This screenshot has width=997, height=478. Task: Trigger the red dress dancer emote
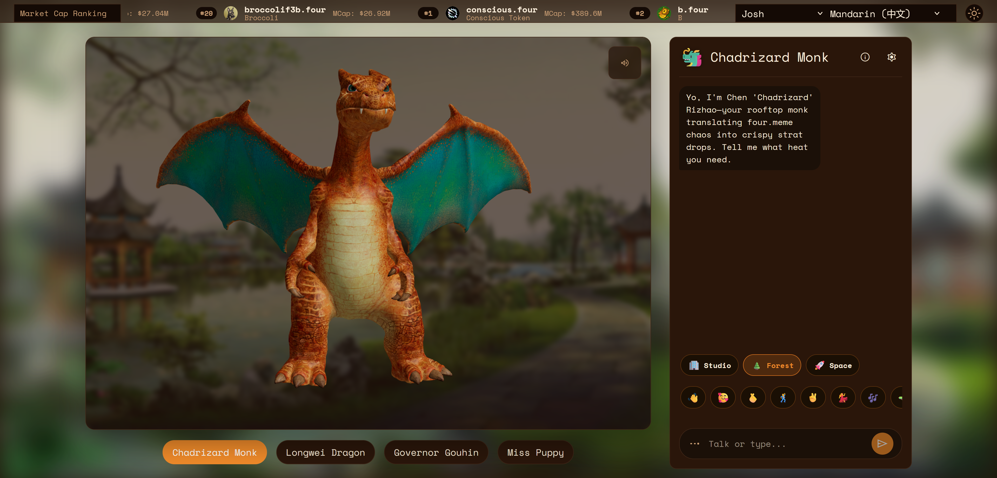coord(843,397)
